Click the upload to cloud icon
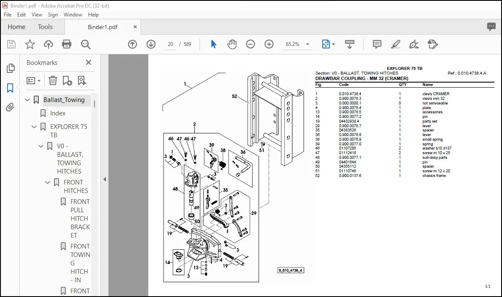 click(x=49, y=44)
